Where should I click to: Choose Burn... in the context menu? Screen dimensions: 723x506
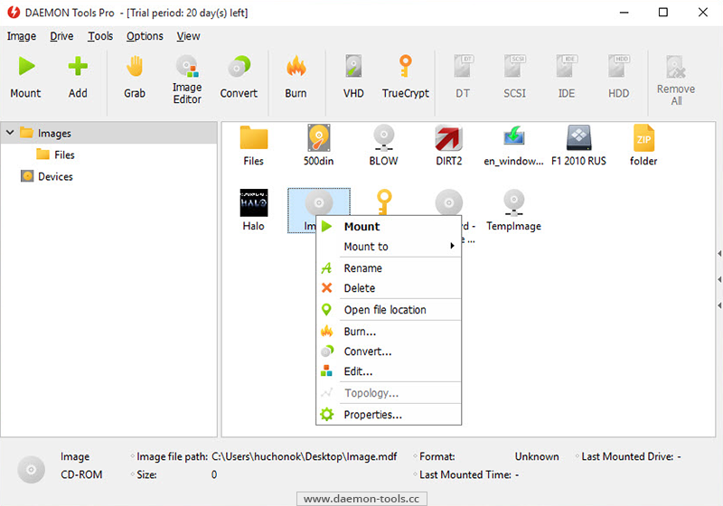click(x=389, y=332)
